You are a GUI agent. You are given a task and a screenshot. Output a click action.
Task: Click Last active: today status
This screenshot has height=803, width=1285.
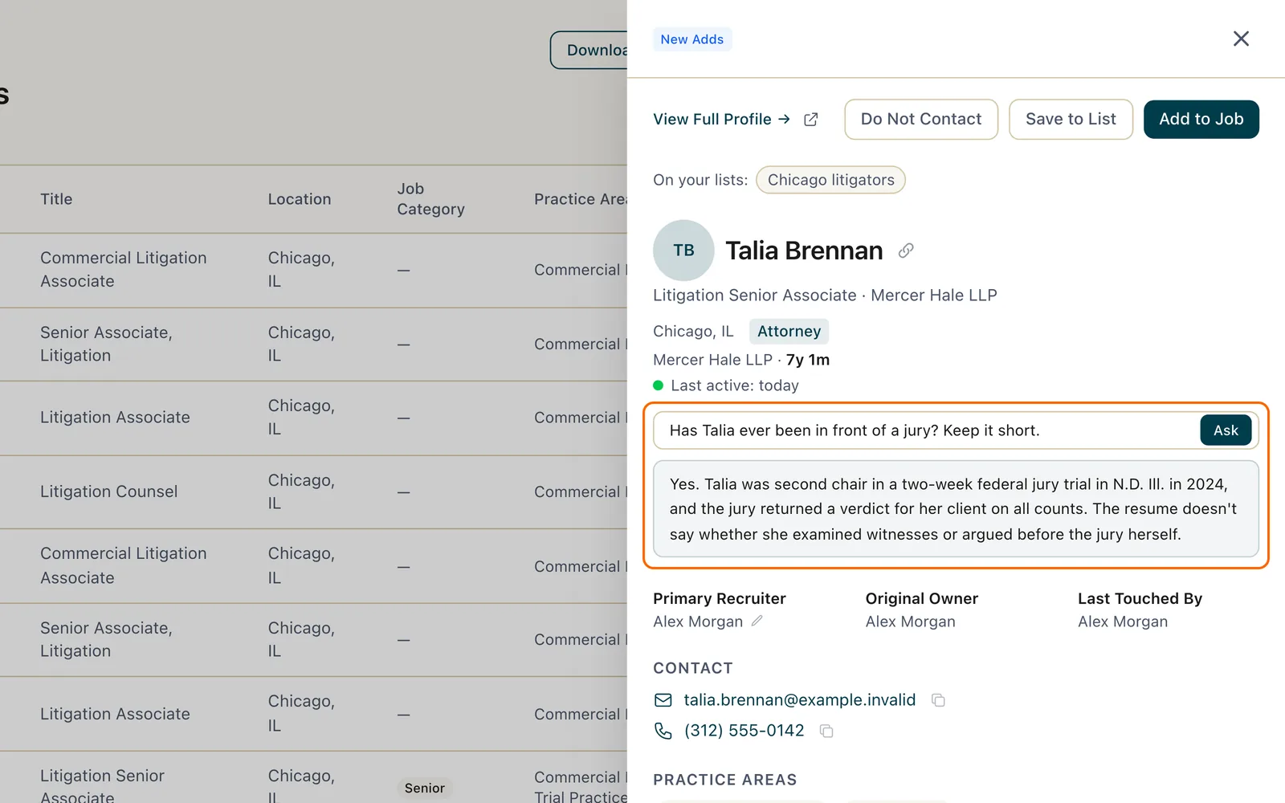pos(726,385)
